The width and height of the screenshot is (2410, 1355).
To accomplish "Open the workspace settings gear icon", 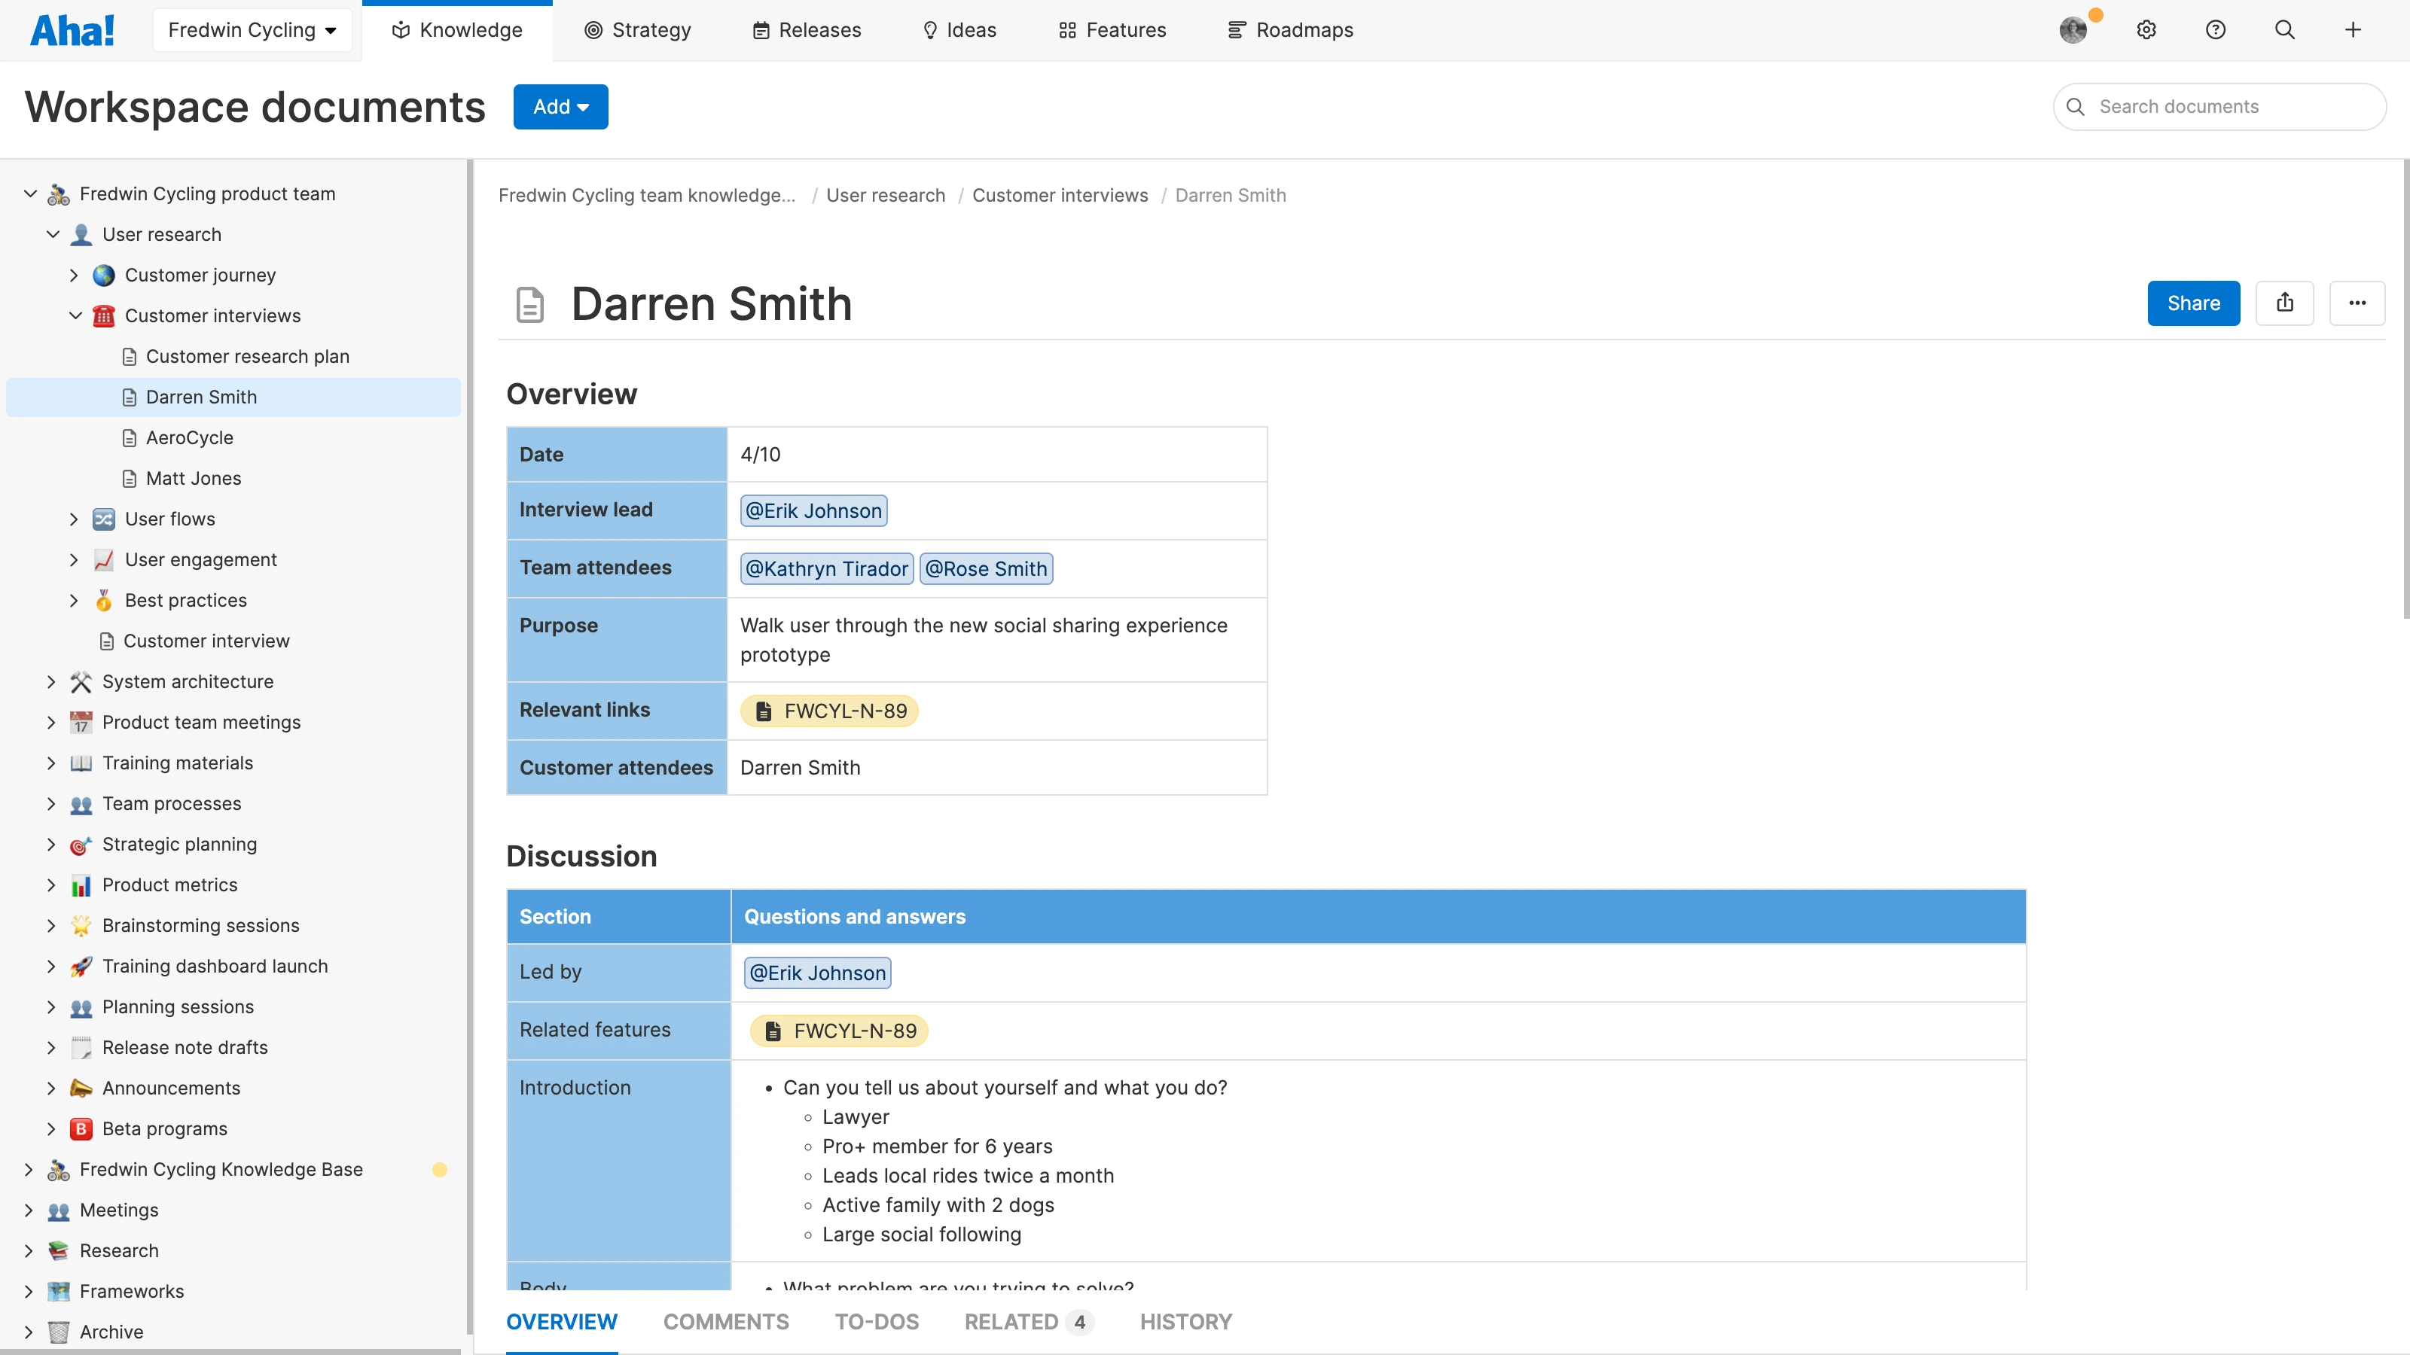I will [2145, 29].
